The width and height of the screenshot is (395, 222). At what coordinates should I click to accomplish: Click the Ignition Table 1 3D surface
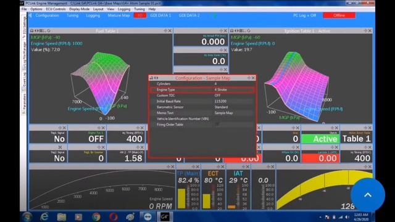(x=296, y=86)
